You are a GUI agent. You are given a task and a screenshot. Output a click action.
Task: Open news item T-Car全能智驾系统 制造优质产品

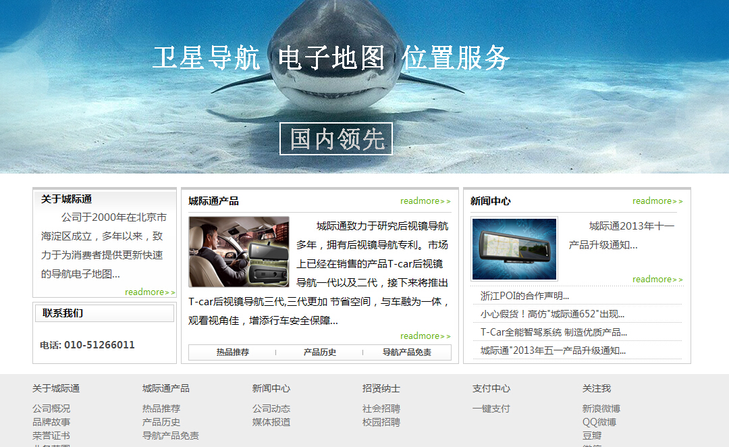[x=553, y=332]
